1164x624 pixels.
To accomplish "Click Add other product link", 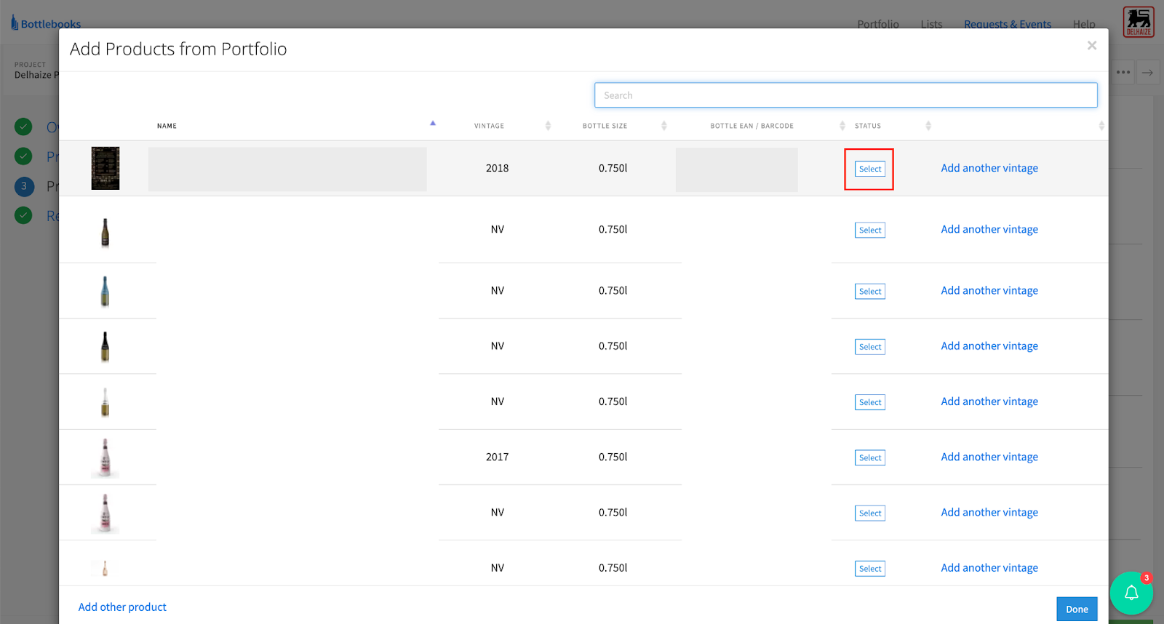I will click(122, 607).
